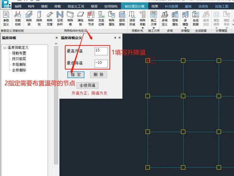The width and height of the screenshot is (234, 176).
Task: Pin the 温度荷载定义 panel
Action: tap(115, 38)
